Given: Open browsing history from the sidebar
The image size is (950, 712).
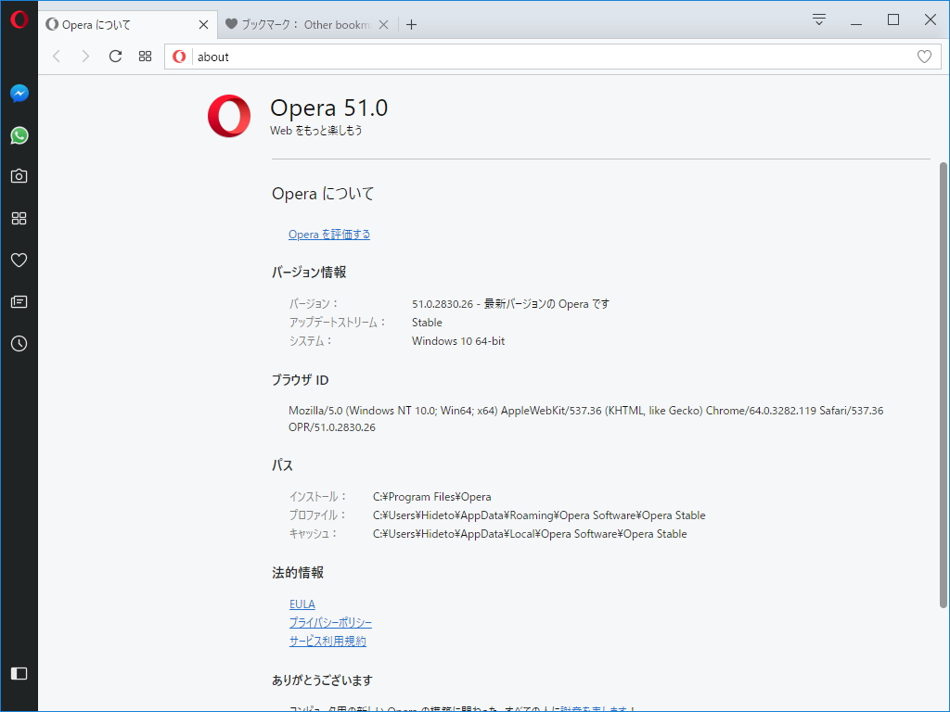Looking at the screenshot, I should coord(19,343).
